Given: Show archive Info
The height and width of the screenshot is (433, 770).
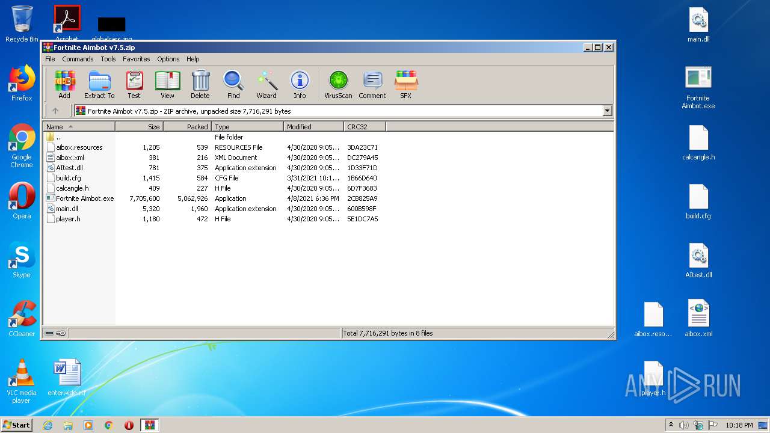Looking at the screenshot, I should coord(300,84).
